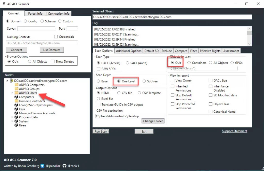Click the domain root icon for DC=ad node
Viewport: 264px width, 171px height.
coord(11,80)
